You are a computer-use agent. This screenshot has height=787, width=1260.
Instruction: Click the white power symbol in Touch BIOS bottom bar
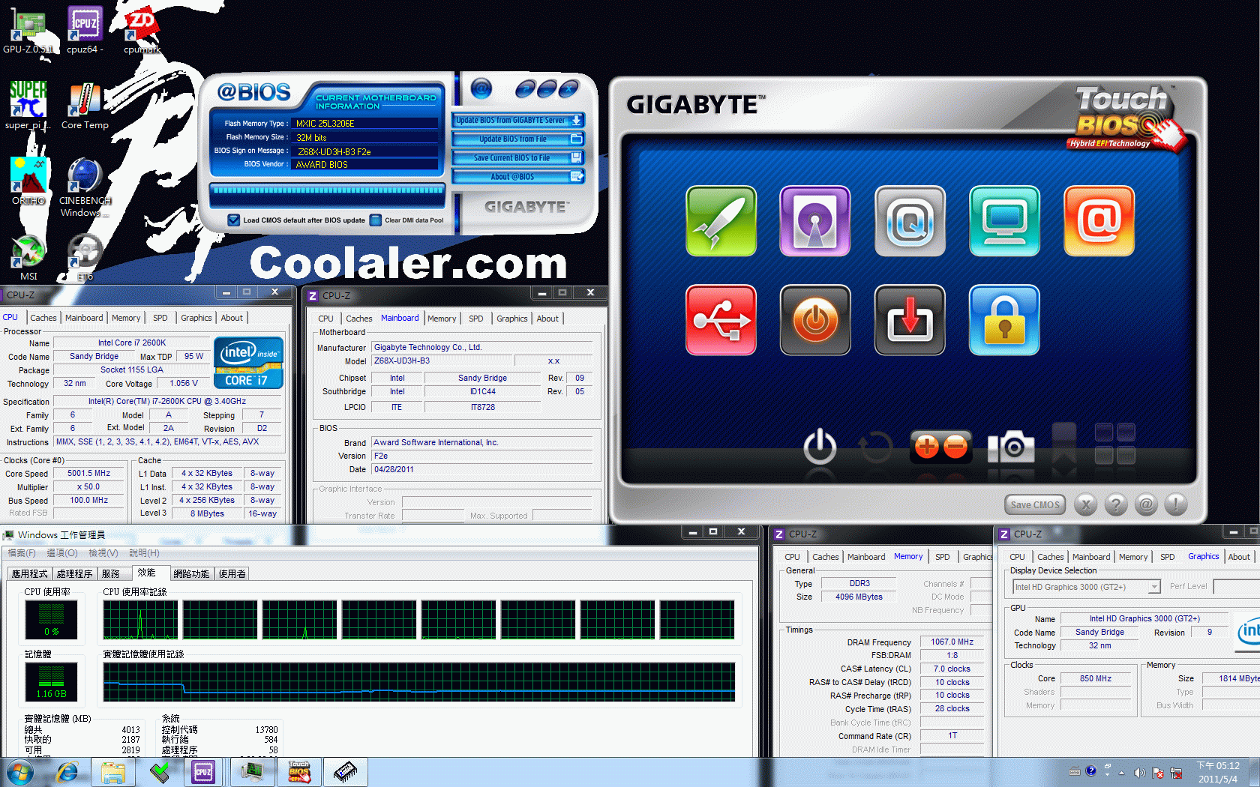point(820,447)
